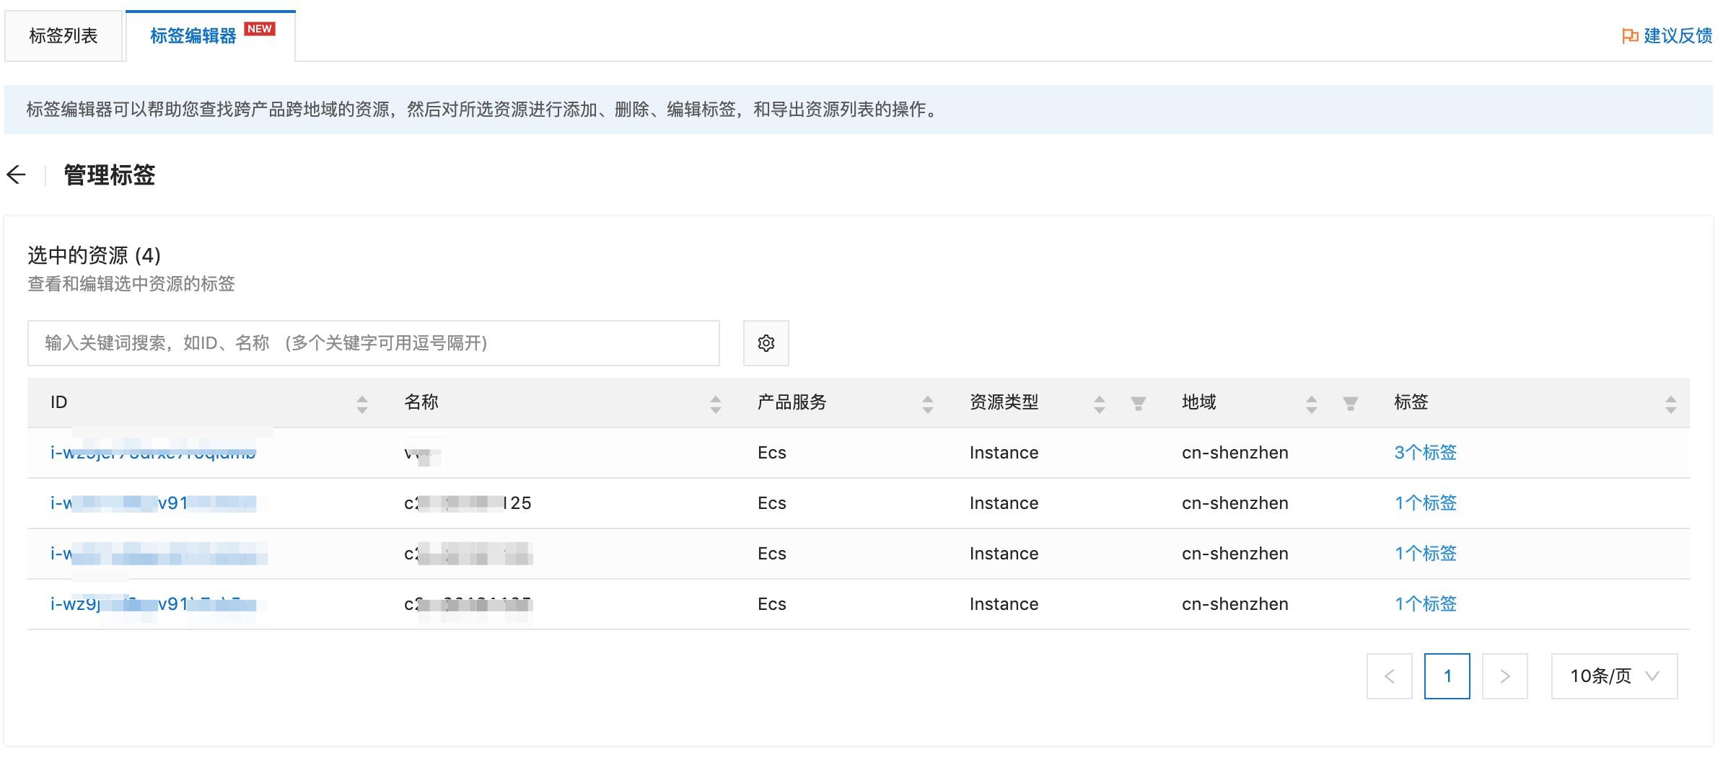Screen dimensions: 1723x757
Task: Click the sort arrows on the ID column
Action: coord(361,404)
